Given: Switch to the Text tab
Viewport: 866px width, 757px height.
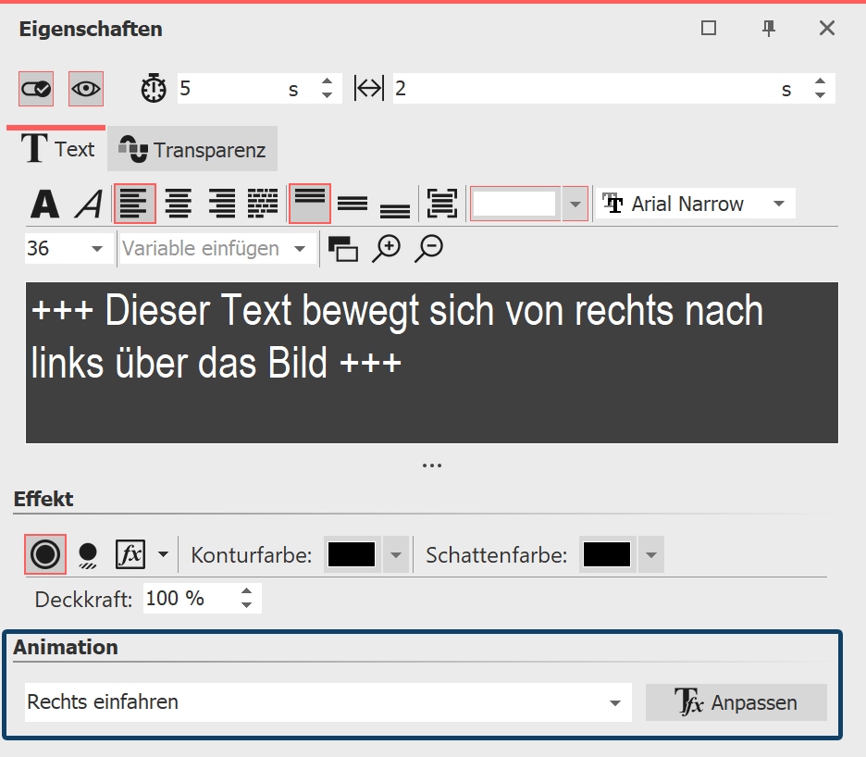Looking at the screenshot, I should tap(57, 148).
